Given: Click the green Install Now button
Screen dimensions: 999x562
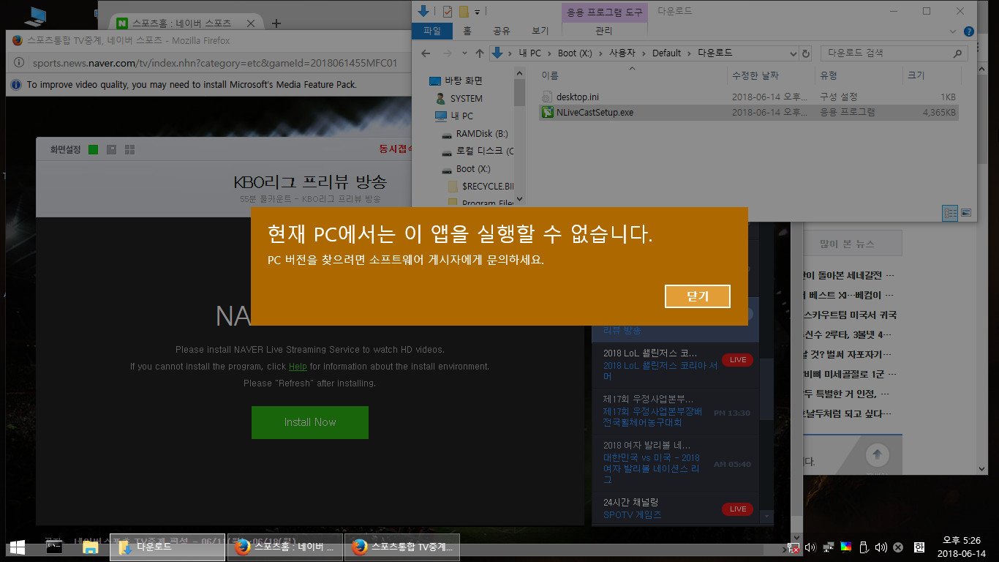Looking at the screenshot, I should (310, 422).
